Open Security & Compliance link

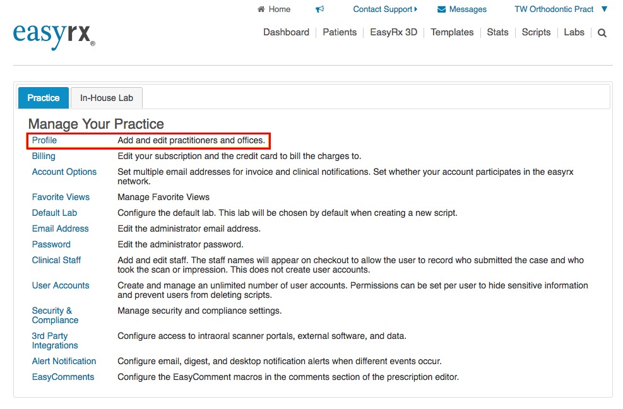[55, 316]
